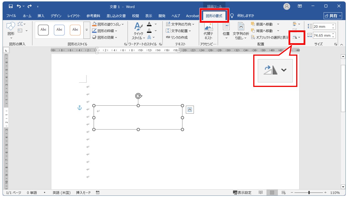Open 文字列の折り返し wrap text menu

[x=241, y=31]
